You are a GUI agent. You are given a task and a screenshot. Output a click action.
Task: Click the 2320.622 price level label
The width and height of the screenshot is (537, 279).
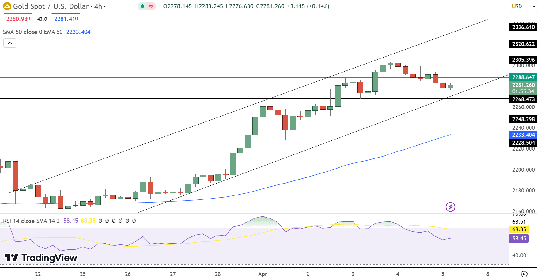point(523,44)
